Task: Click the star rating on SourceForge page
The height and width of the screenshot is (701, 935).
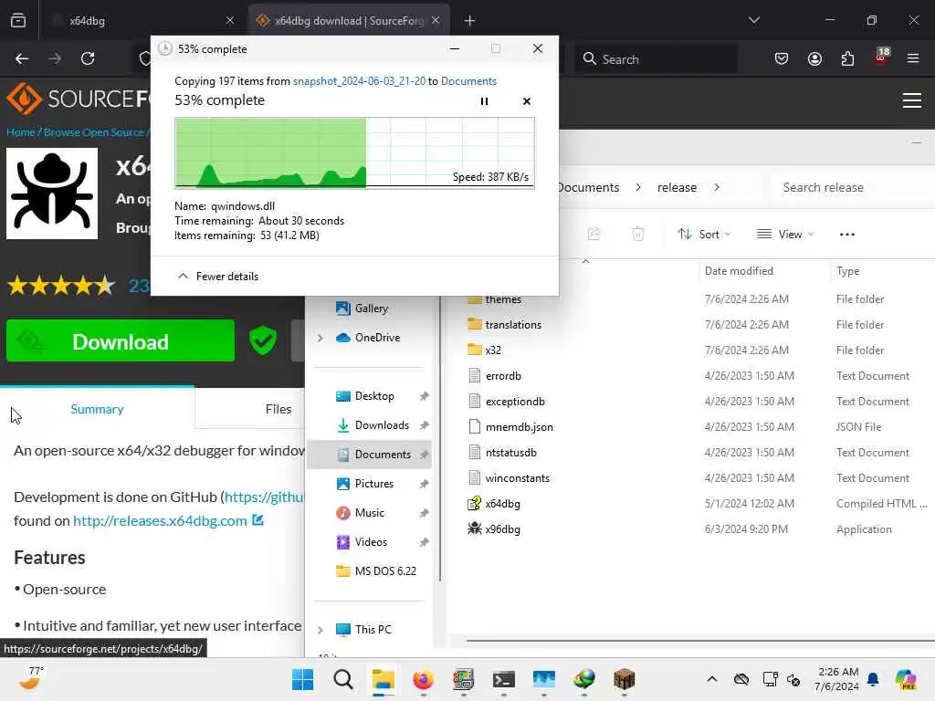Action: coord(61,286)
